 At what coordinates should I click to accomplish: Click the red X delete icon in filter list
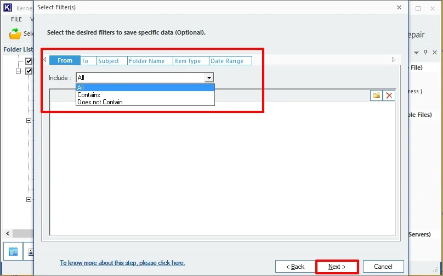pyautogui.click(x=389, y=95)
